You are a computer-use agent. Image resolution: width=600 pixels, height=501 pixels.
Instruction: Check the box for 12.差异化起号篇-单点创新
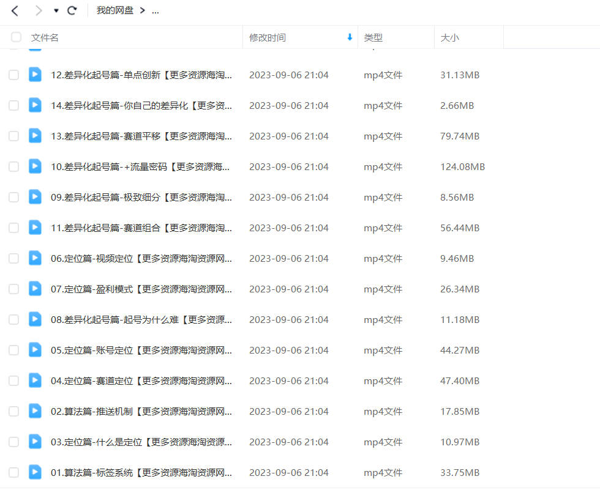(x=13, y=75)
